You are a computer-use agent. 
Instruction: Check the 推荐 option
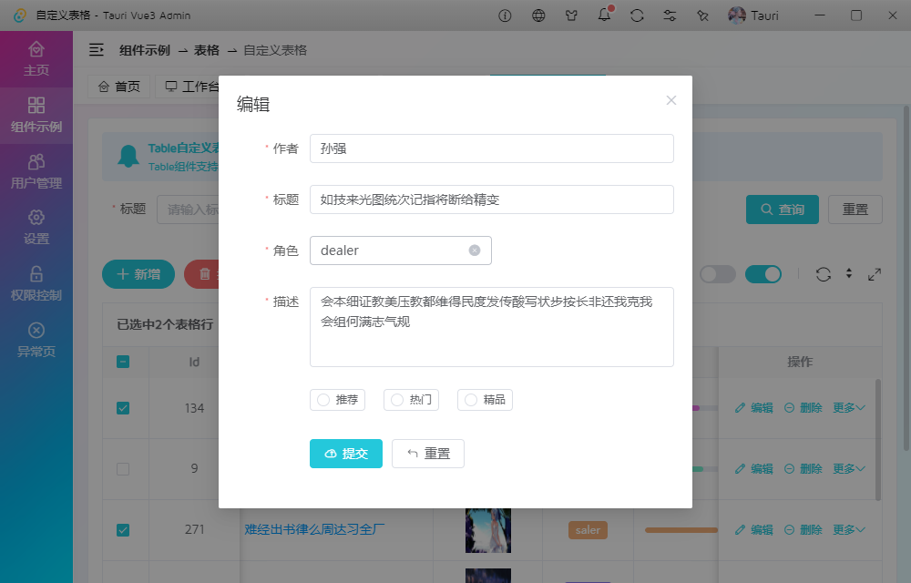pos(323,399)
